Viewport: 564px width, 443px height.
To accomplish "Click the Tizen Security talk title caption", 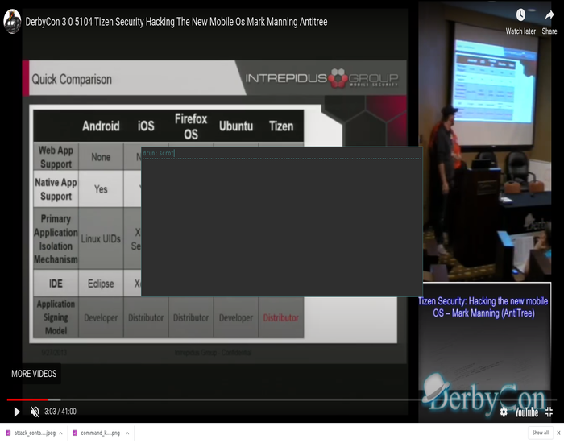I will [x=483, y=307].
